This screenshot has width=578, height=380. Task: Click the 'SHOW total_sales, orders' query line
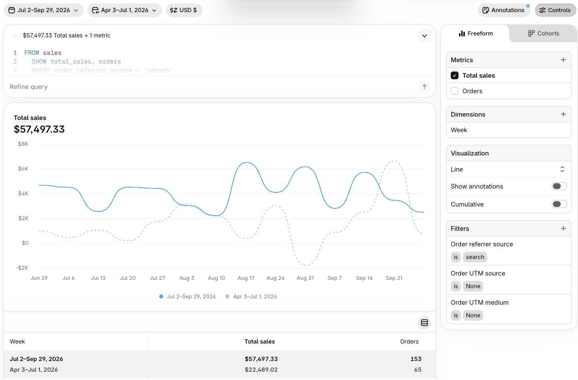coord(76,62)
